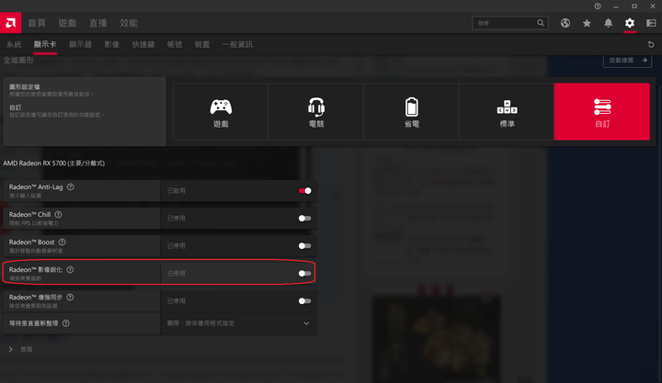Disable the Radeon Anti-Lag toggle
This screenshot has height=383, width=662.
(x=305, y=191)
